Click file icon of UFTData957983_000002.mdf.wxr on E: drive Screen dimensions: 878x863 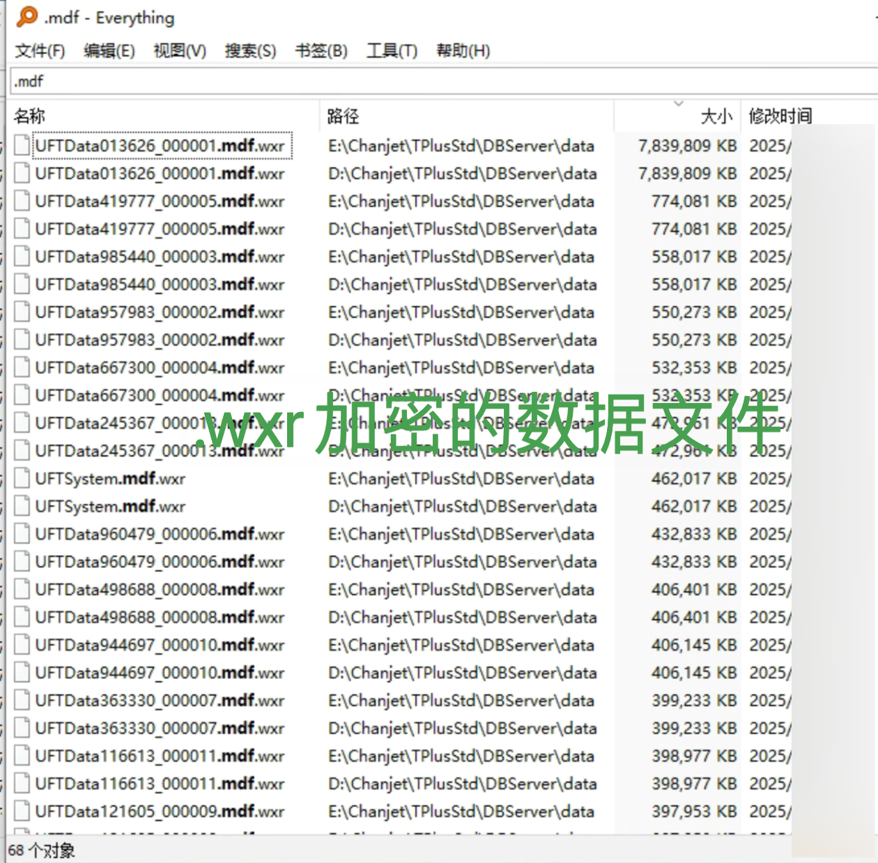[x=22, y=312]
